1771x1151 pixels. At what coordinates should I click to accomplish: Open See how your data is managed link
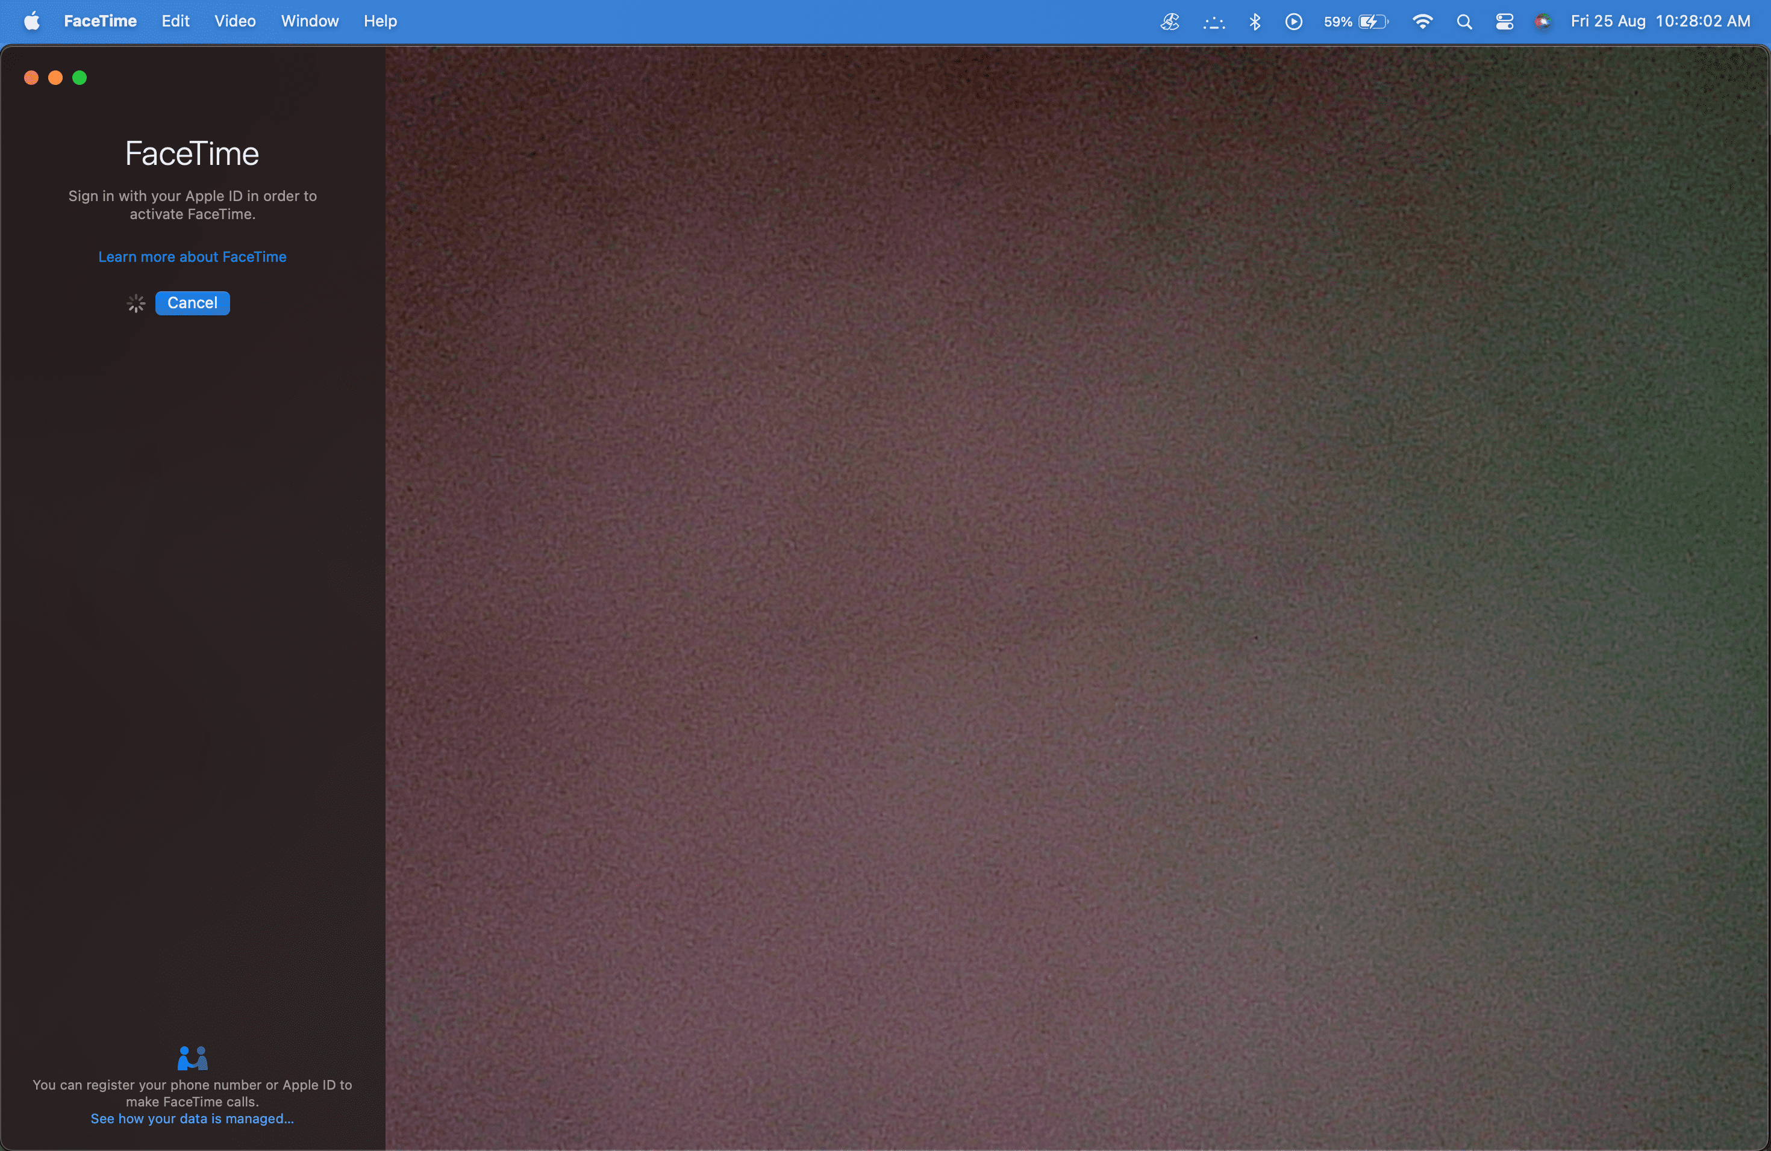pos(192,1118)
